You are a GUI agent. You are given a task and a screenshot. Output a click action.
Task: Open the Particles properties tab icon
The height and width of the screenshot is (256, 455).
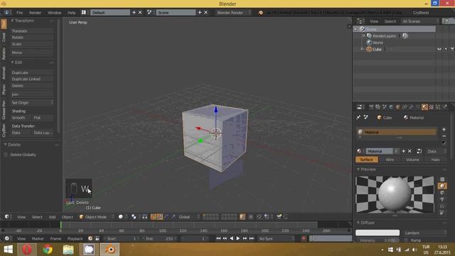pyautogui.click(x=438, y=107)
